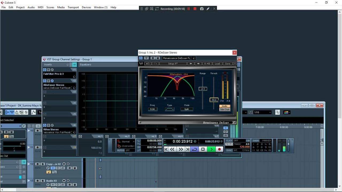Open the Waves help question mark

point(235,64)
